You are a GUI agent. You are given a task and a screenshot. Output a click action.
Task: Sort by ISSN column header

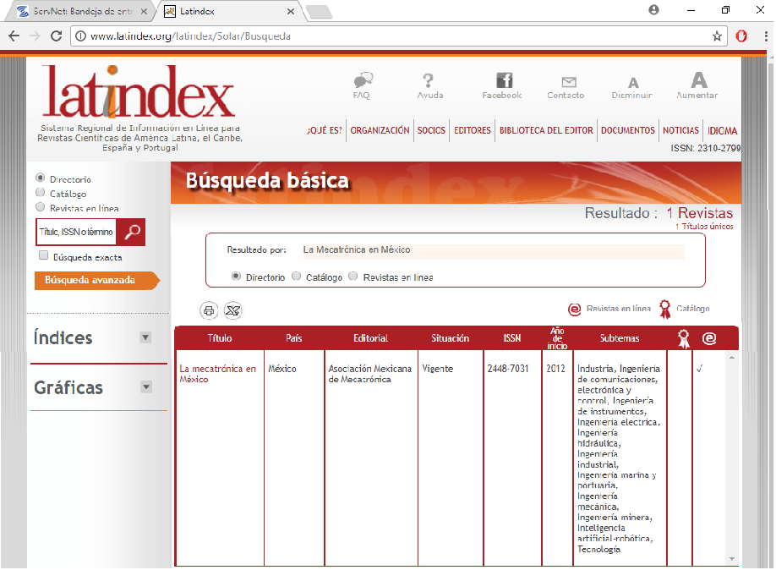click(x=511, y=338)
